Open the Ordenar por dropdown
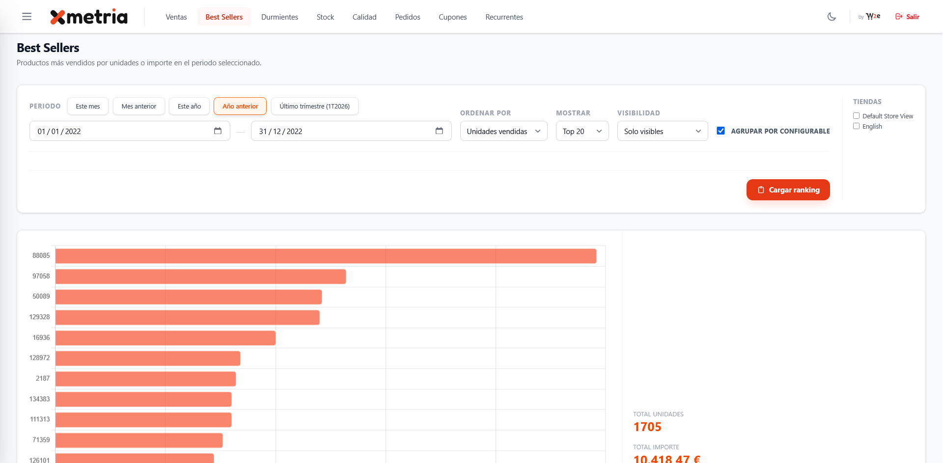 click(503, 131)
